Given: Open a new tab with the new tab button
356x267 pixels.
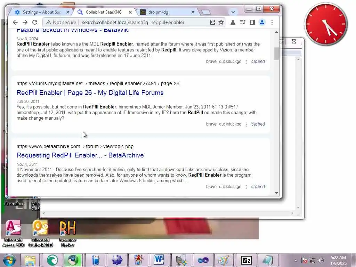Looking at the screenshot, I should [206, 12].
